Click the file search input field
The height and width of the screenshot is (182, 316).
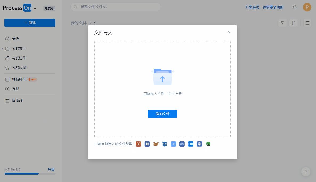pos(117,7)
